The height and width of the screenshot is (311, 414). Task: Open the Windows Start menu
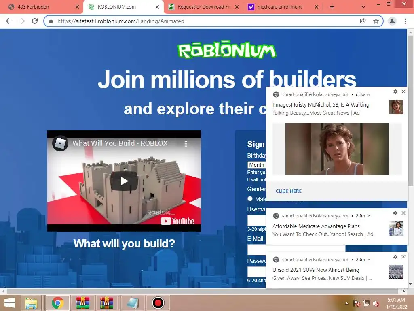point(10,303)
